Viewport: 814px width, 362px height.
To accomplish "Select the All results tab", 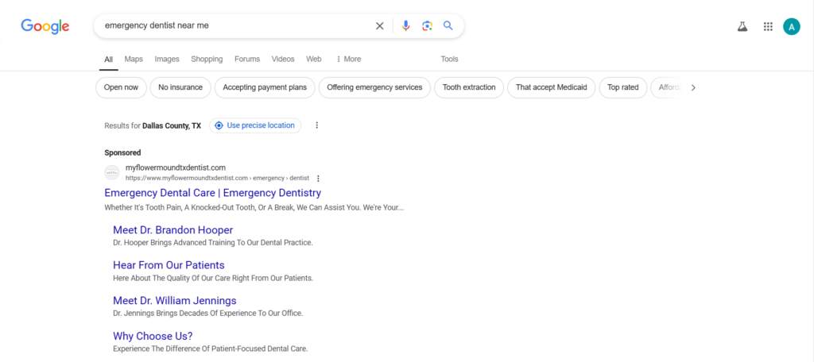I will (108, 59).
